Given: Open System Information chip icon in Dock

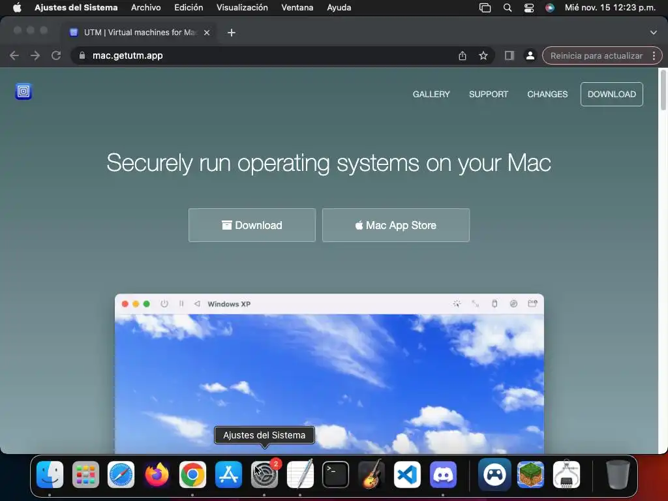Looking at the screenshot, I should coord(566,474).
